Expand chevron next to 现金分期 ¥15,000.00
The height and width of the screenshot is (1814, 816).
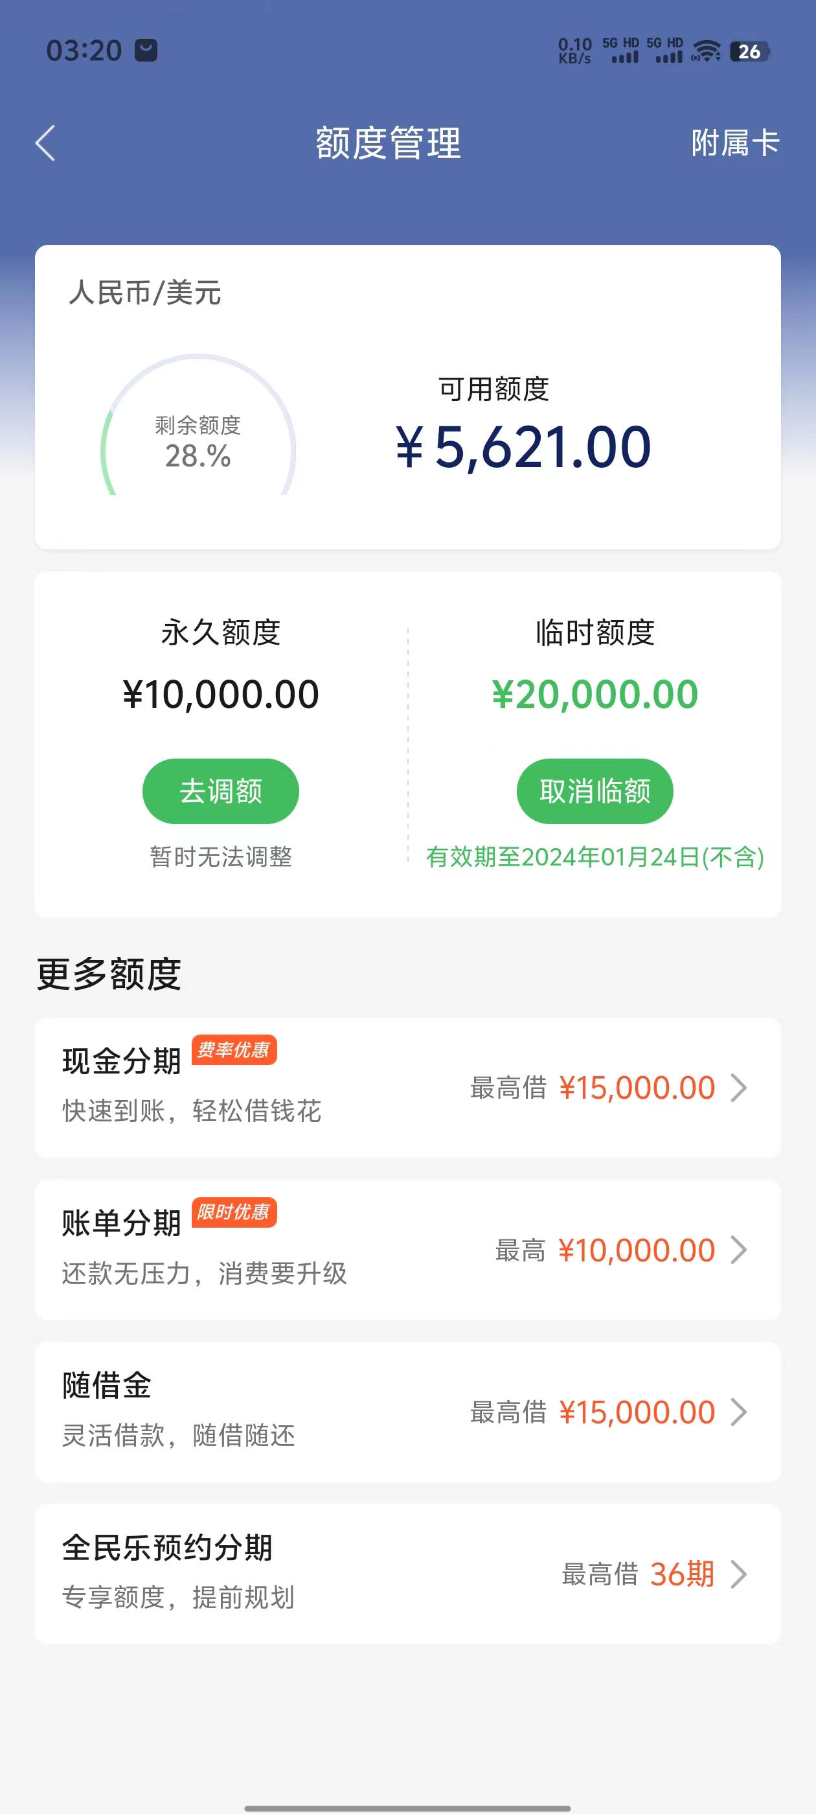coord(738,1087)
